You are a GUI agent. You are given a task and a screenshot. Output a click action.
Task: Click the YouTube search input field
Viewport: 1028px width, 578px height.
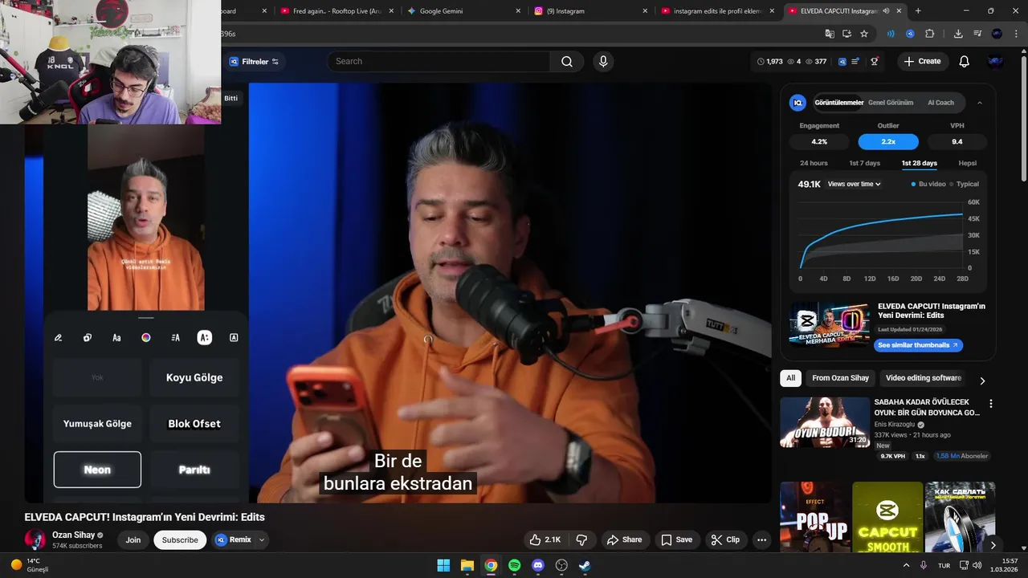(439, 62)
